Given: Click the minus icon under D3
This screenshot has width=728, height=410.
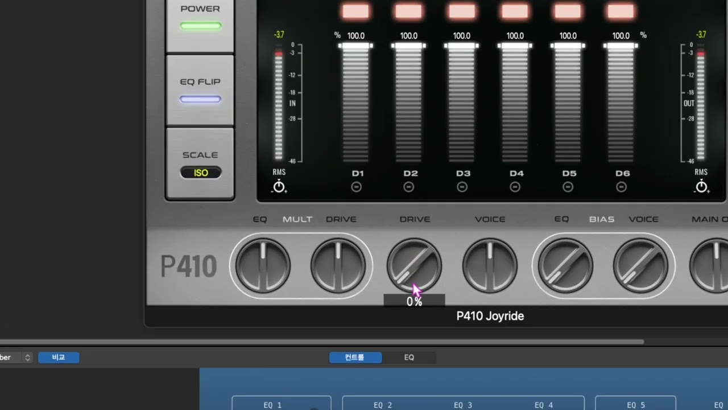Looking at the screenshot, I should [x=462, y=187].
